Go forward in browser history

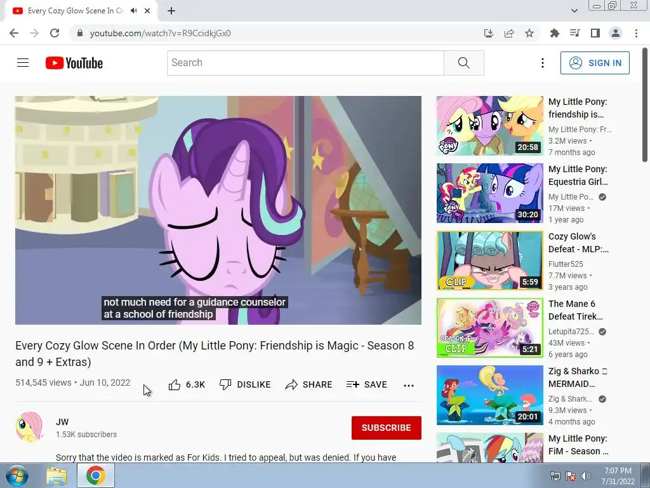point(34,33)
